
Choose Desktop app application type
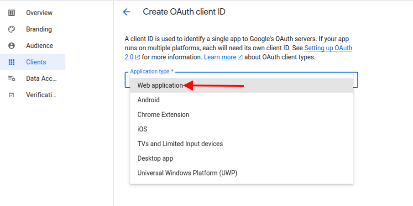pos(241,158)
